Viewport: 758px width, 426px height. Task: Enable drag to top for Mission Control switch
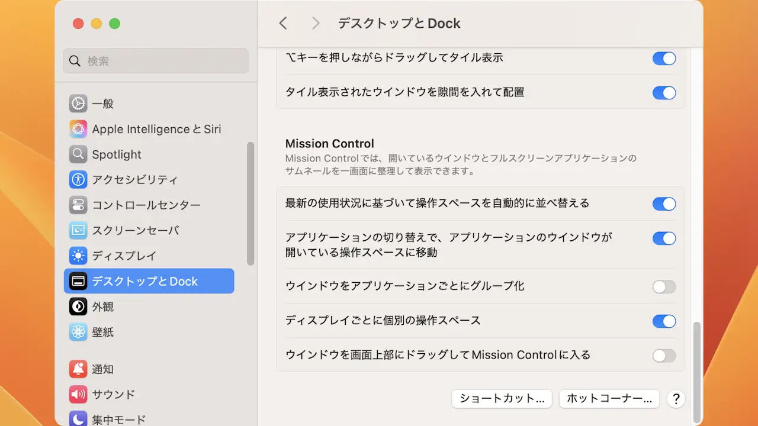(664, 356)
